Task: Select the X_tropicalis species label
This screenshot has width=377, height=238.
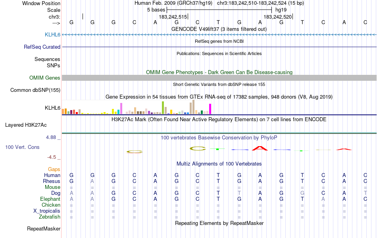Action: (47, 211)
